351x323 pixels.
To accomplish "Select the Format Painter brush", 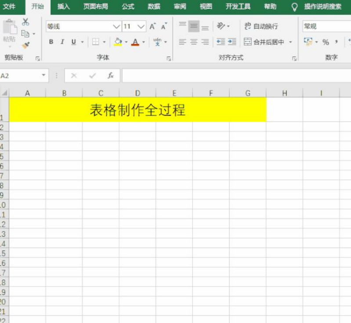I will [25, 45].
